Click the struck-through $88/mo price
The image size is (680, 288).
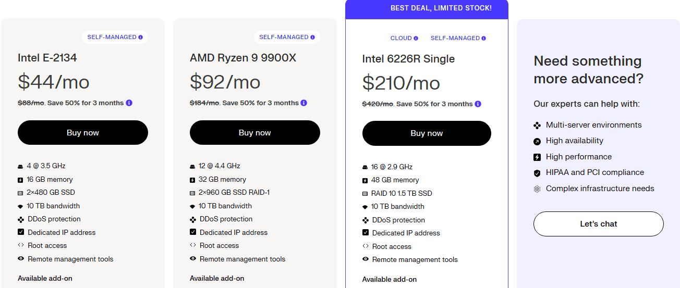(31, 103)
